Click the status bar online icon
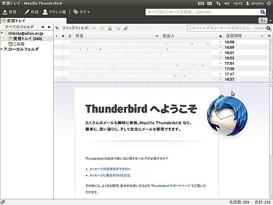Image resolution: width=273 pixels, height=205 pixels. (3, 202)
